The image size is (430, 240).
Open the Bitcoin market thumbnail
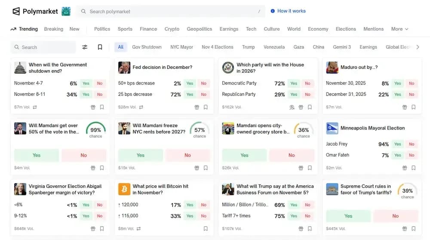124,189
